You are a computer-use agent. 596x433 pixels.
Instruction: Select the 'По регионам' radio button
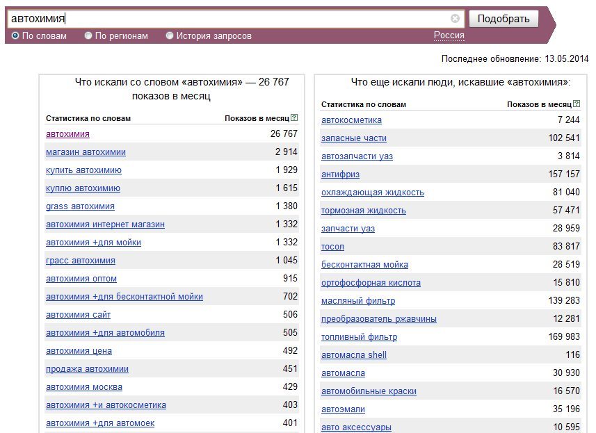pos(88,35)
